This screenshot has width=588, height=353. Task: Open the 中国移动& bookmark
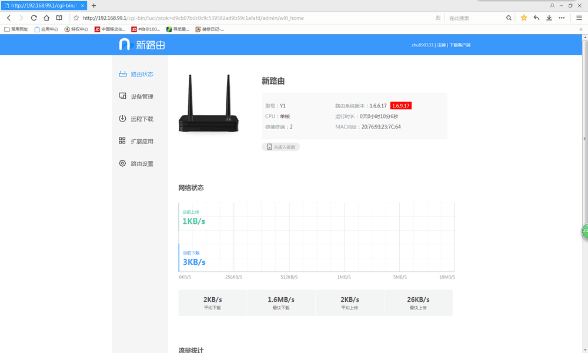pyautogui.click(x=110, y=29)
